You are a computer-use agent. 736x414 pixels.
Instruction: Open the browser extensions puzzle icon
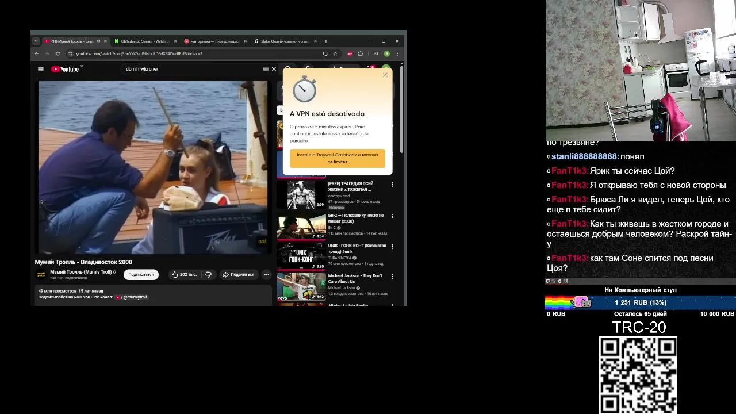click(361, 53)
